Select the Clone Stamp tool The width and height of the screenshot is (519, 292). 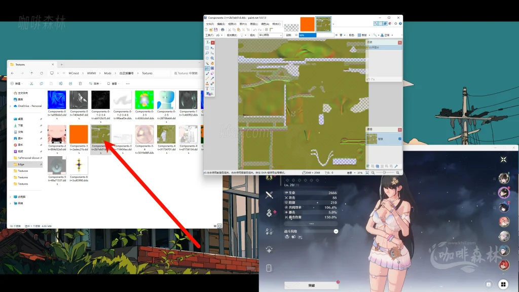pyautogui.click(x=207, y=84)
